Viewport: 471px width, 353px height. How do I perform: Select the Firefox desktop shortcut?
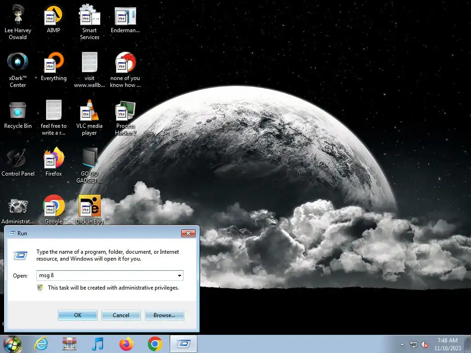(54, 162)
